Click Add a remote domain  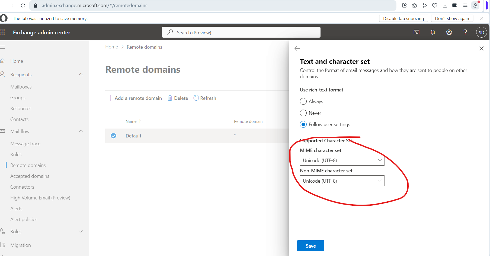135,98
